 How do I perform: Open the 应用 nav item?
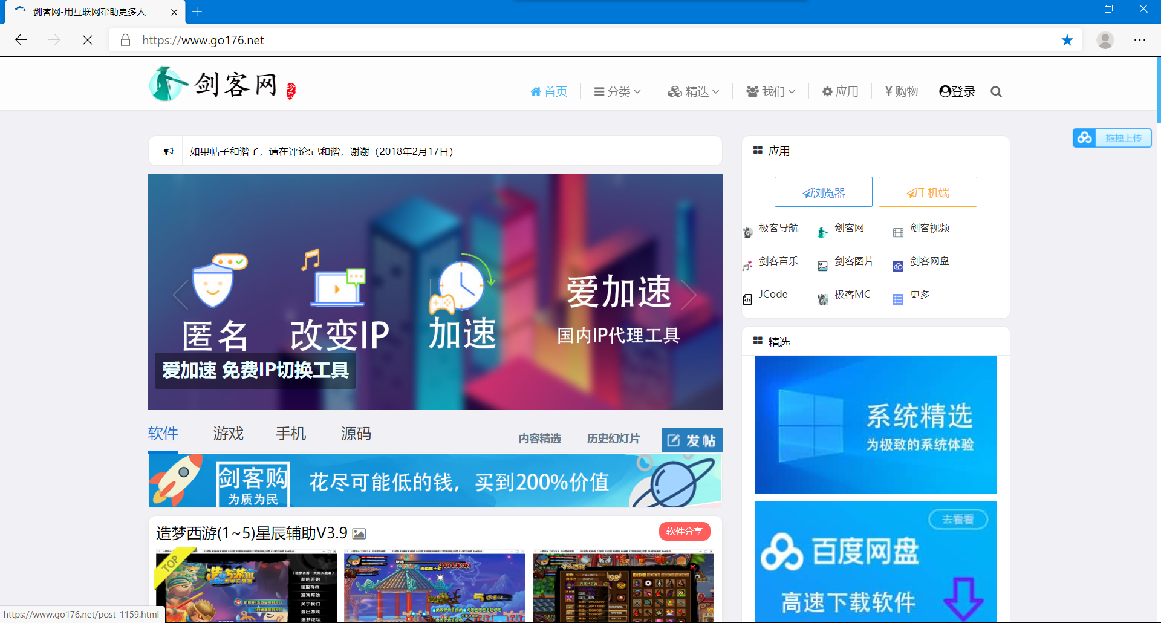pyautogui.click(x=841, y=91)
